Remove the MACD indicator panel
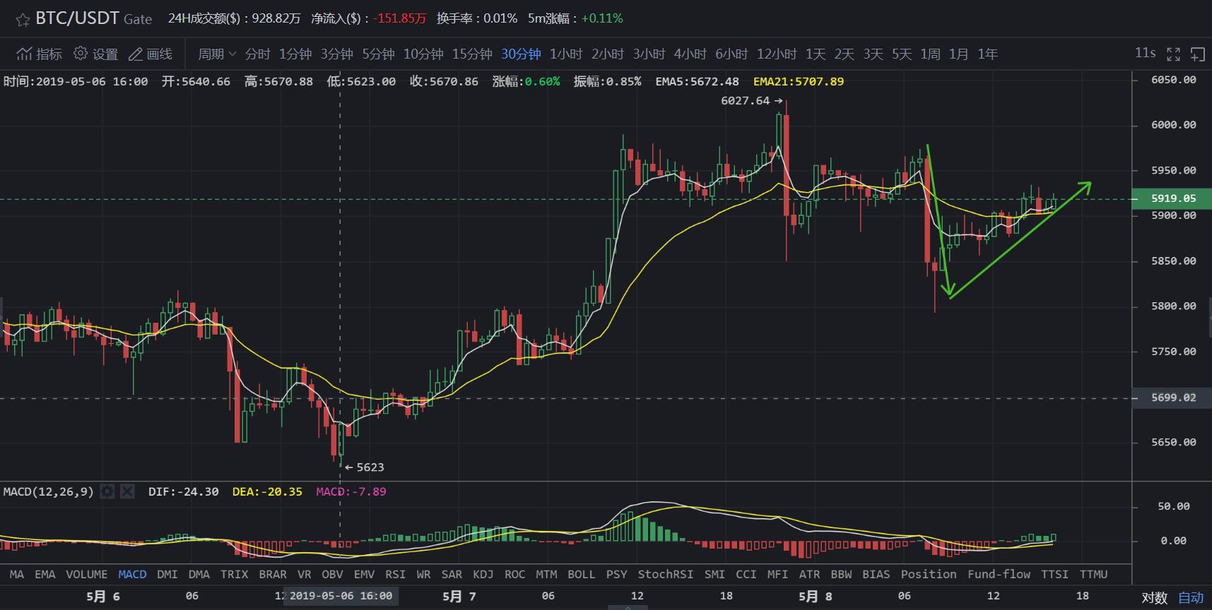Image resolution: width=1212 pixels, height=610 pixels. tap(127, 491)
